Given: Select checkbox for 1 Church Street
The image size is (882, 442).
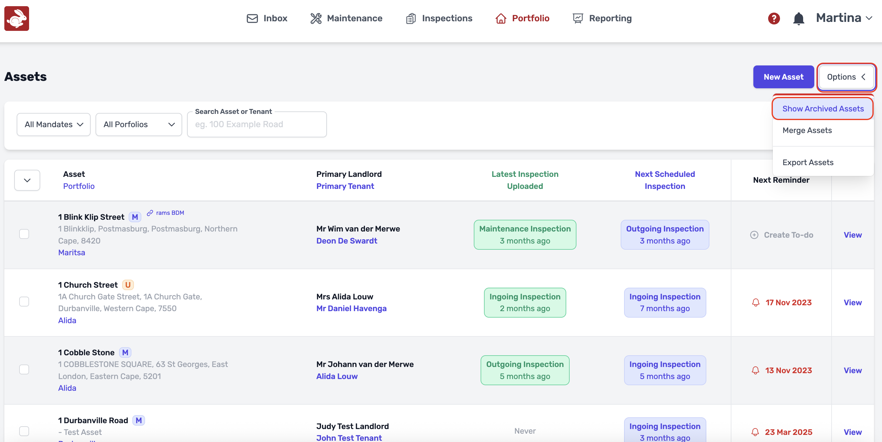Looking at the screenshot, I should click(24, 302).
